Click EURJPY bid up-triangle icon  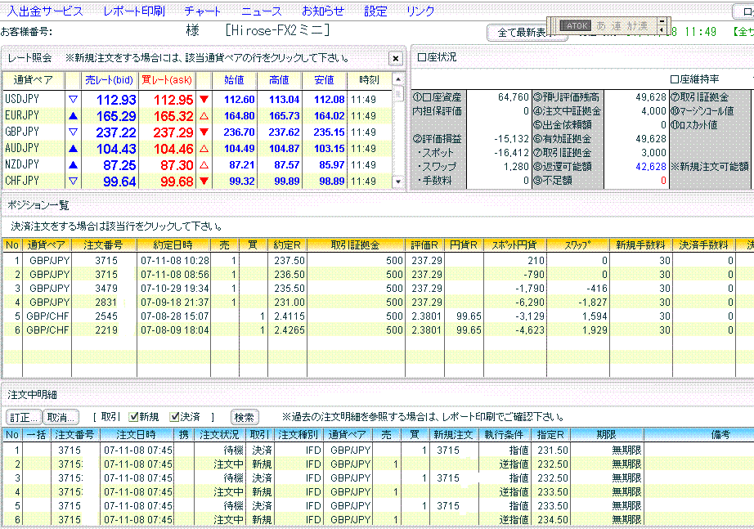(73, 116)
